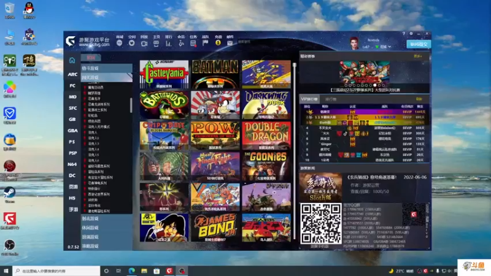Click 更多 link in 精彩赛事 panel
Viewport: 491px width, 276px height.
tap(418, 56)
